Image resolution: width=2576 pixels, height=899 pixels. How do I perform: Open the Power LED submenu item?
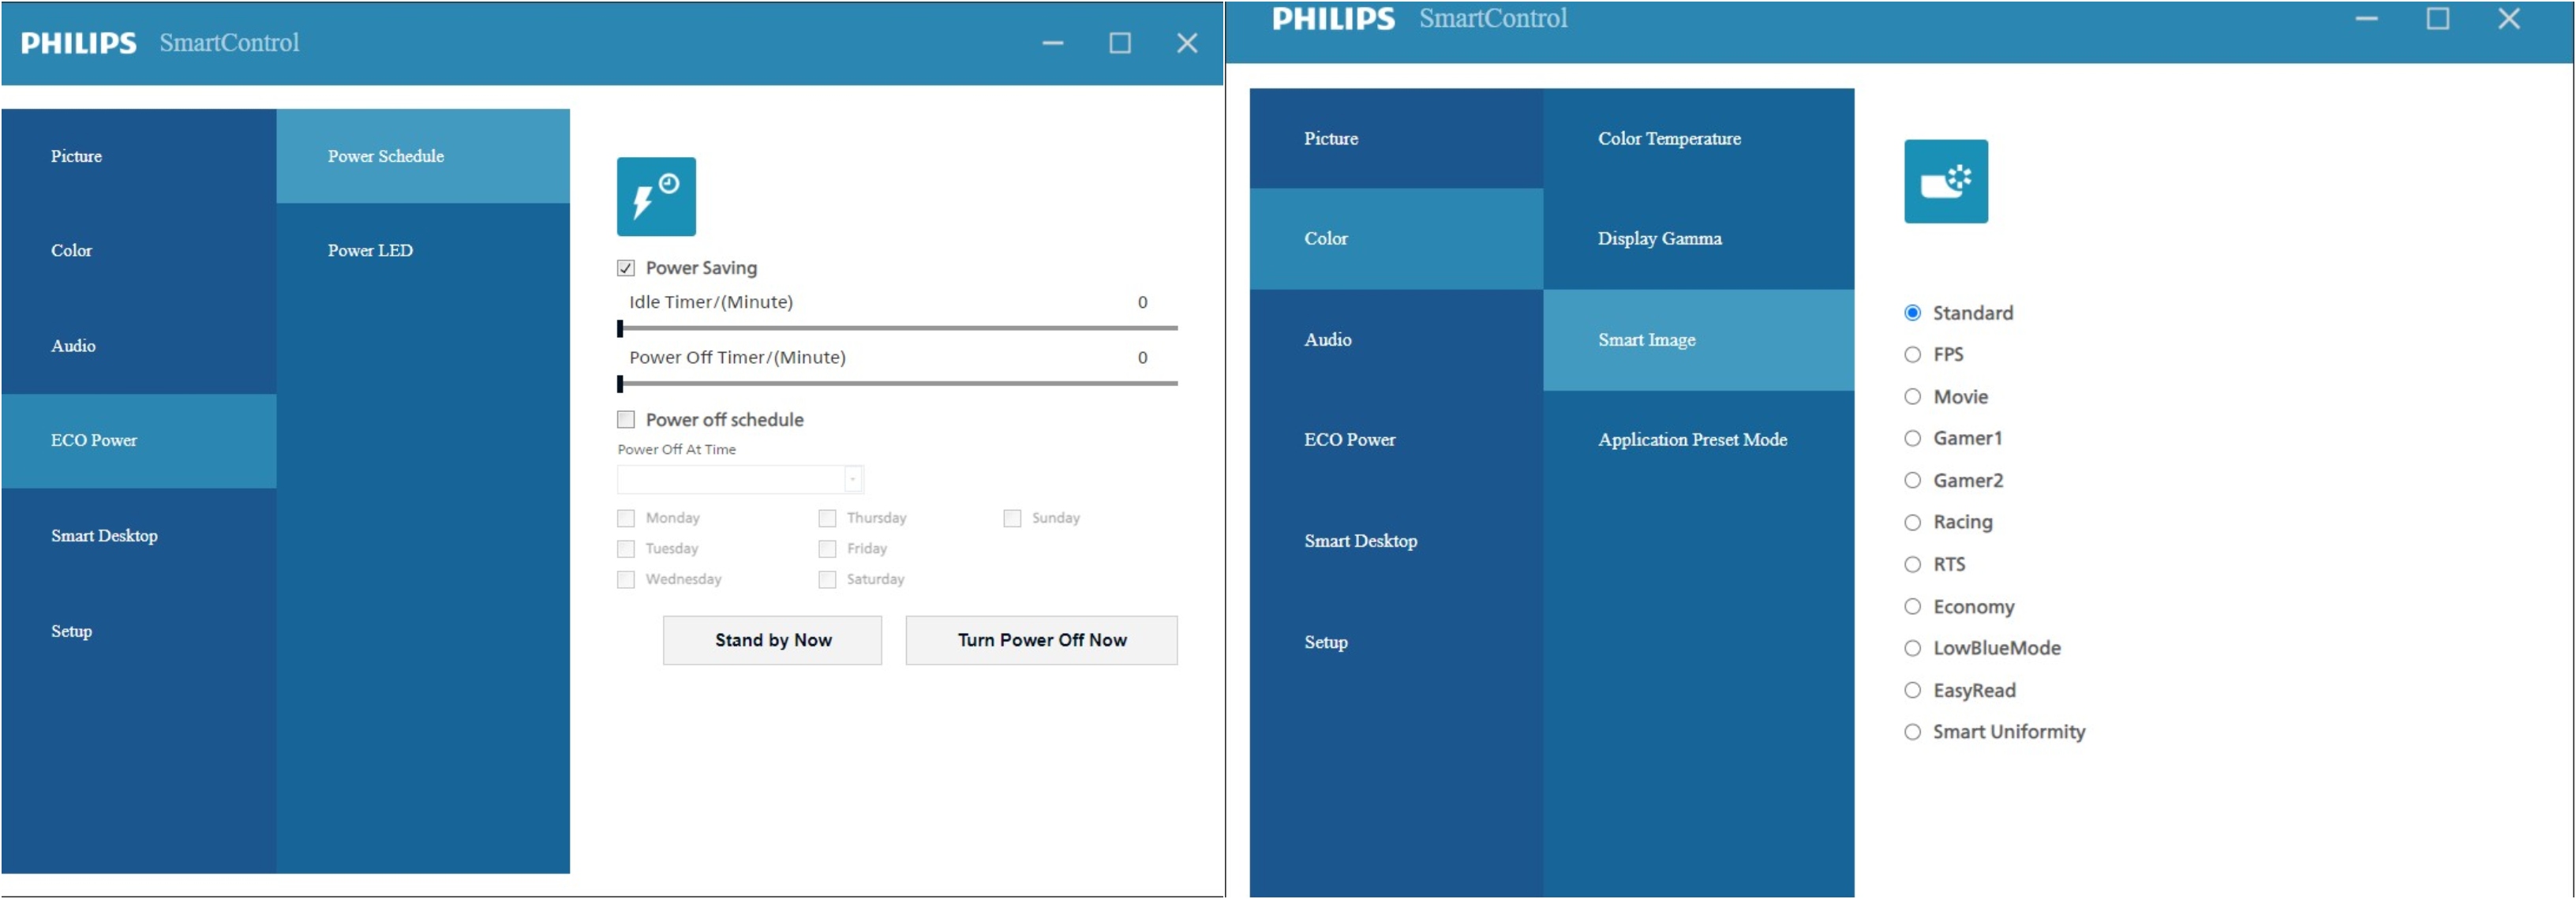370,251
